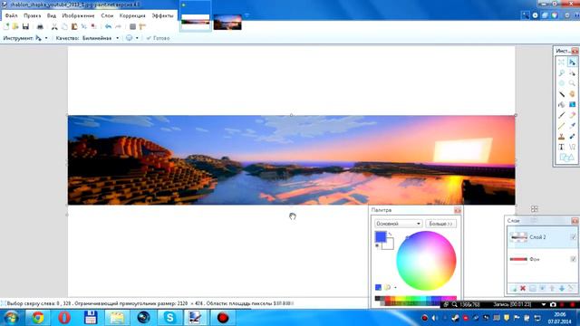
Task: Open the Эффекты menu
Action: click(162, 15)
